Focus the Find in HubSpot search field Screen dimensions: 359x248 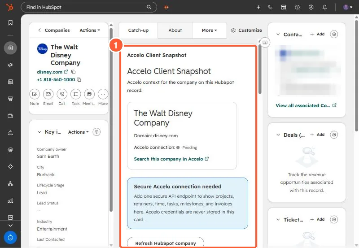point(89,7)
